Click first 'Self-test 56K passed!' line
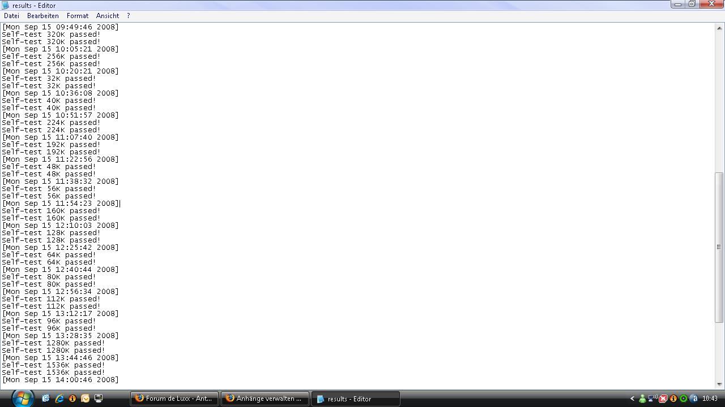This screenshot has width=725, height=407. tap(49, 188)
